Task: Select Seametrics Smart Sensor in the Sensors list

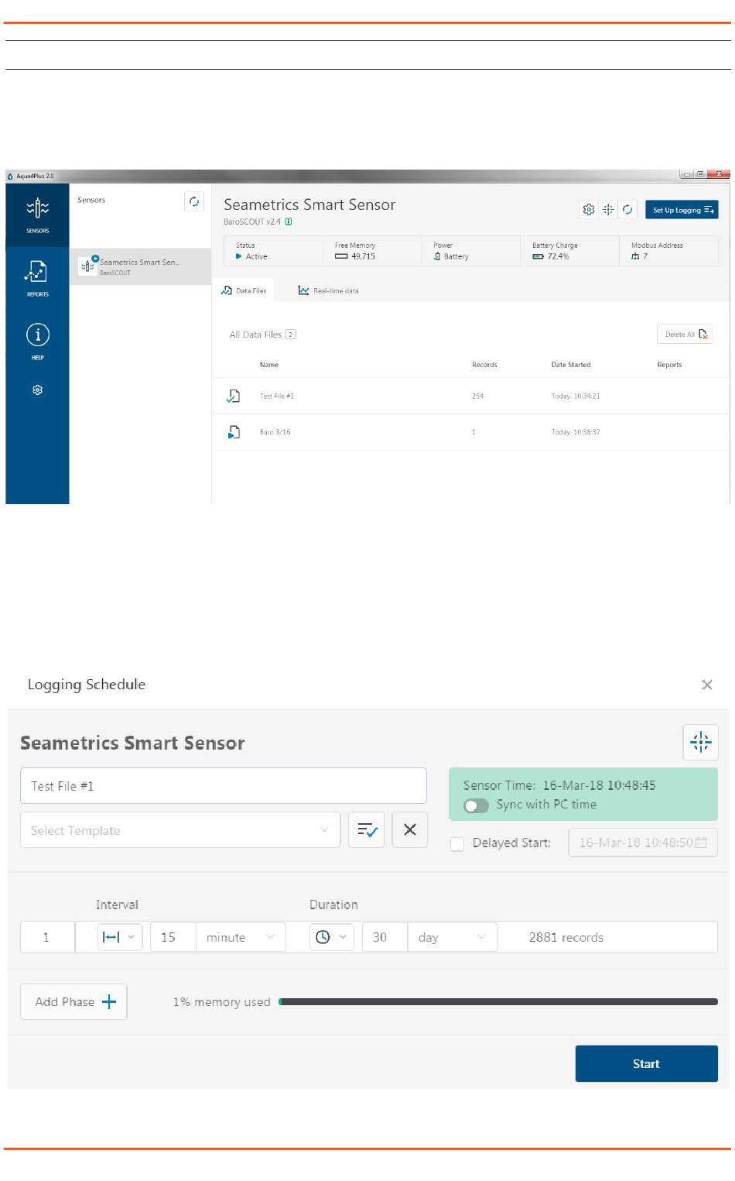Action: [140, 266]
